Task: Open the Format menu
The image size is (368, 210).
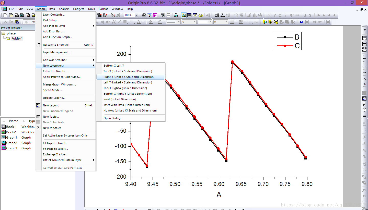Action: (x=103, y=9)
